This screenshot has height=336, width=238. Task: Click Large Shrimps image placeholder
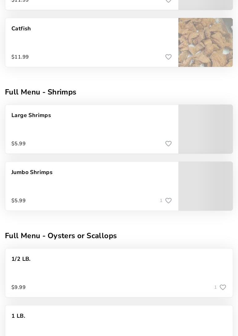click(x=206, y=129)
